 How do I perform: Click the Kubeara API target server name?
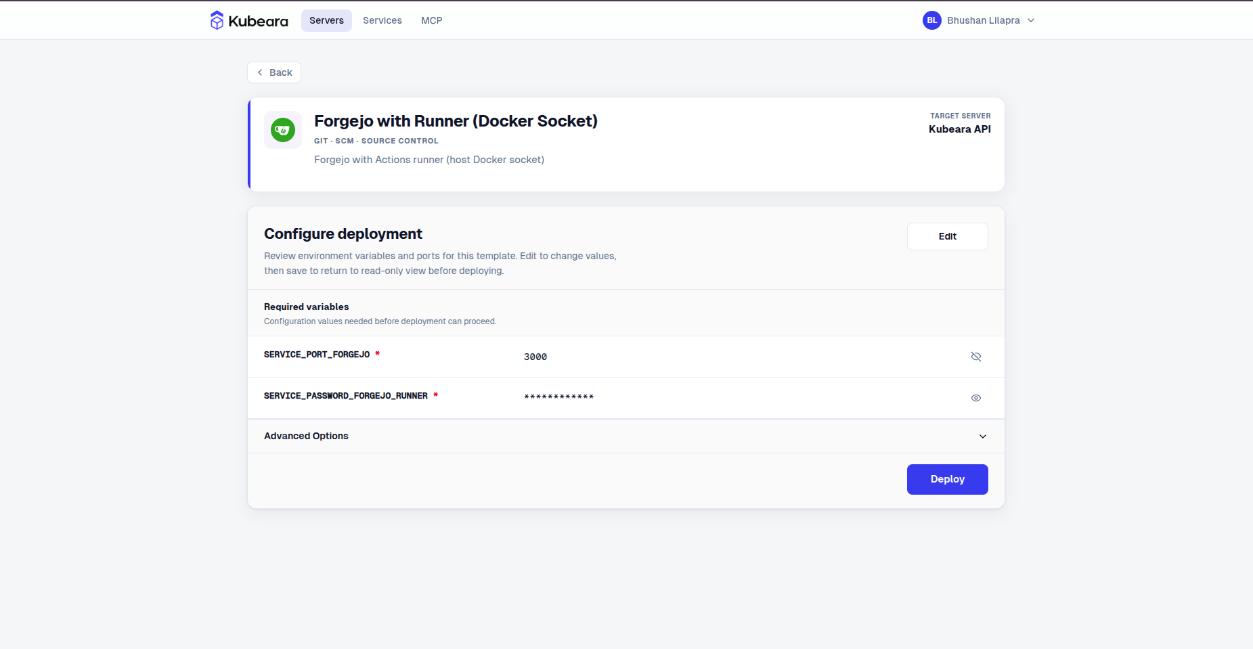pos(960,129)
